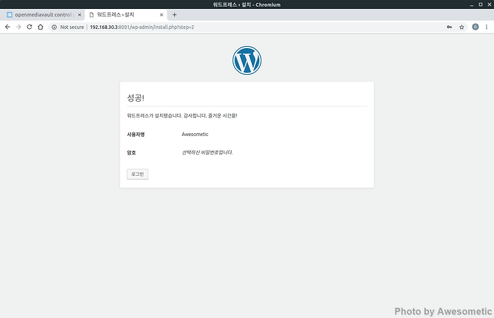
Task: Close the 워드프레스 › 설치 tab
Action: pyautogui.click(x=161, y=15)
